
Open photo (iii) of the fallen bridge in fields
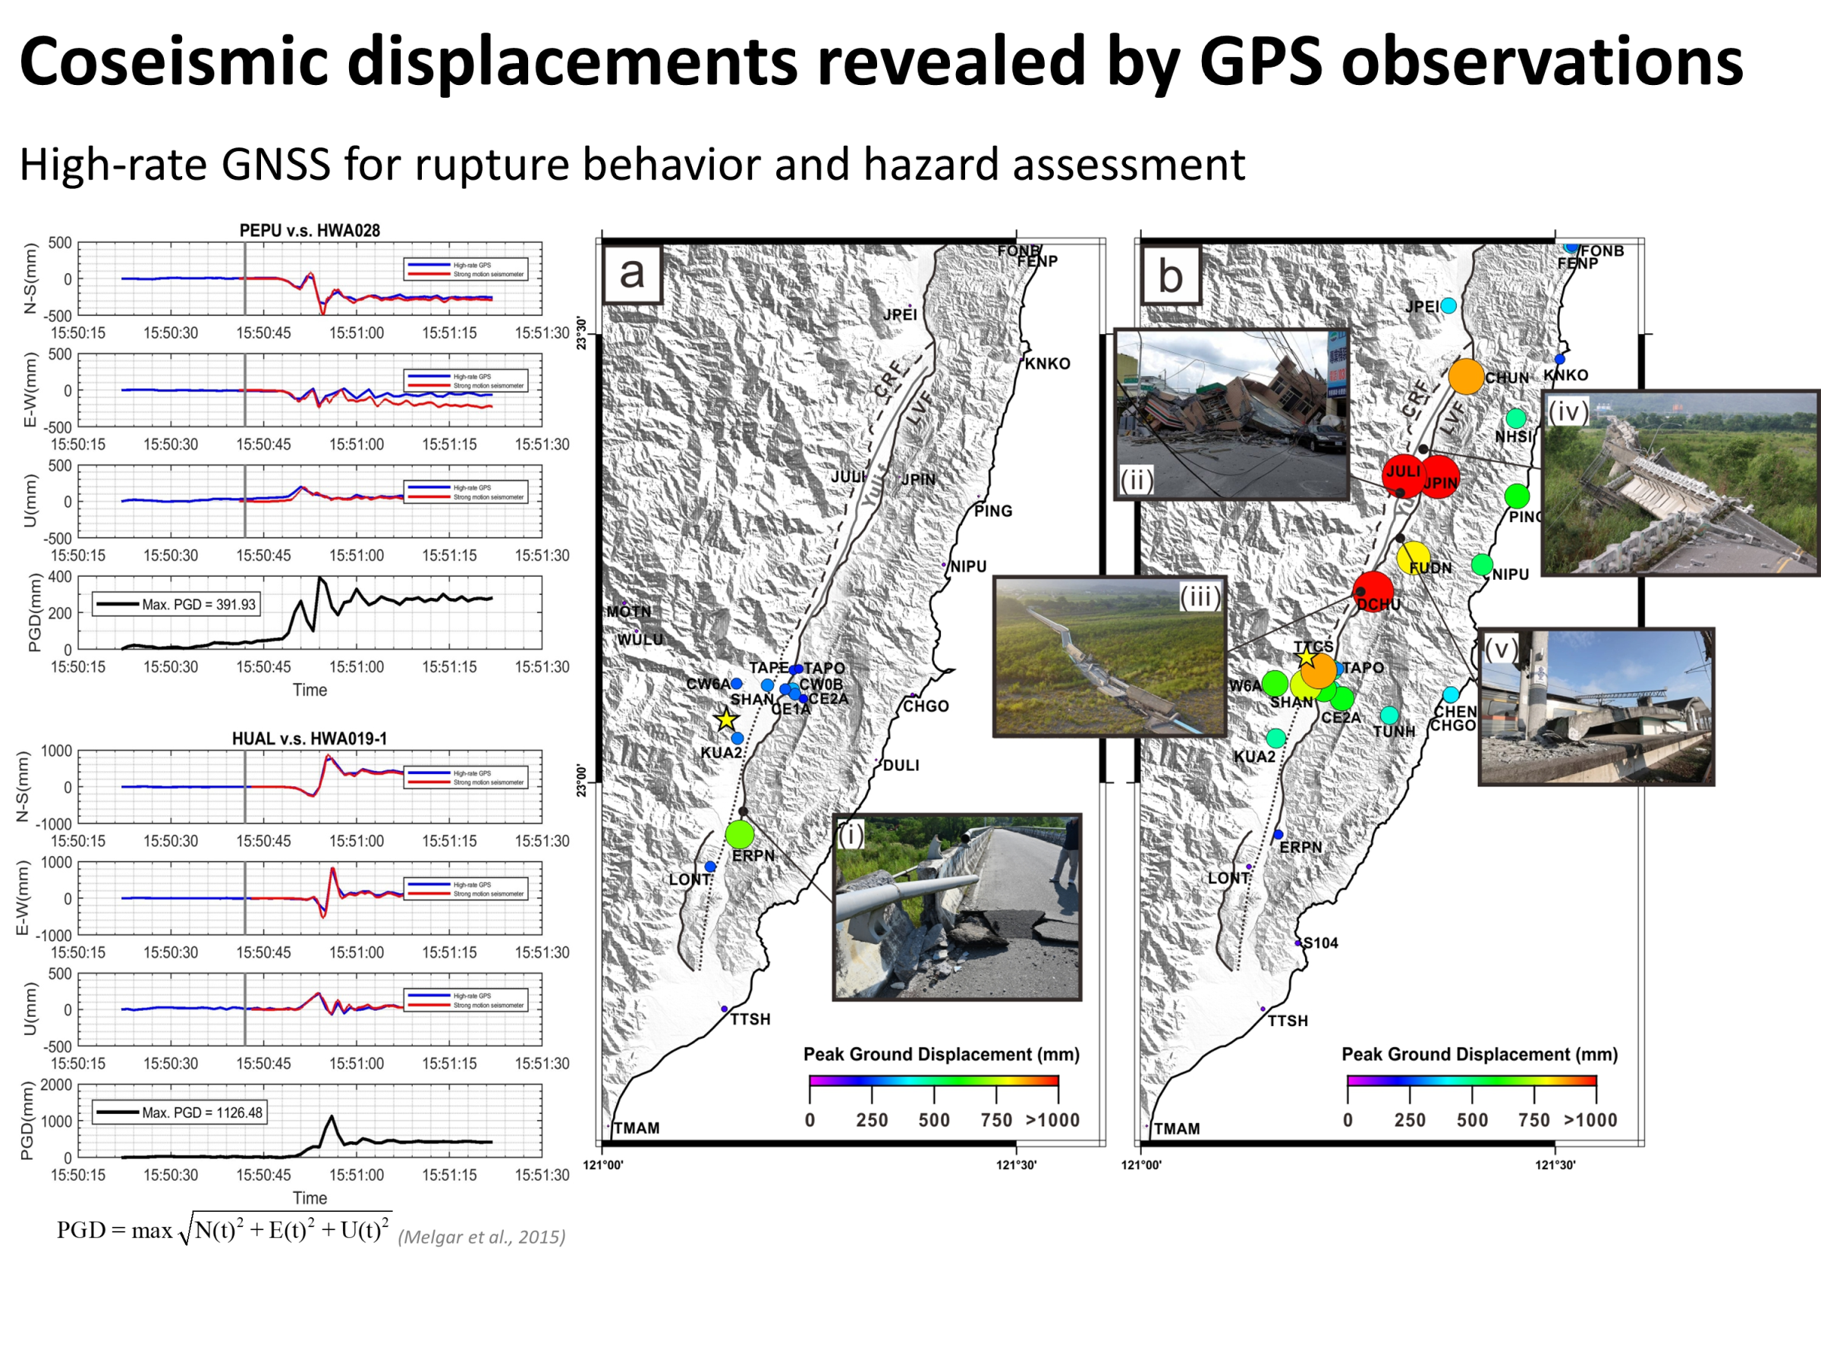(1110, 656)
